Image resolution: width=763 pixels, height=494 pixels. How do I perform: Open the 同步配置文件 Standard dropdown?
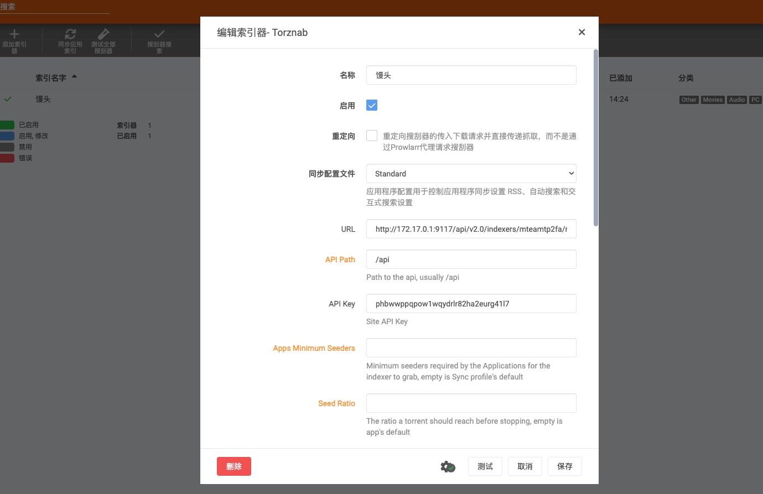click(471, 173)
